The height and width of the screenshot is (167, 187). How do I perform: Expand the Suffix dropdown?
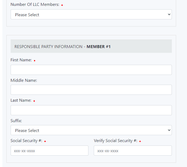pos(91,130)
